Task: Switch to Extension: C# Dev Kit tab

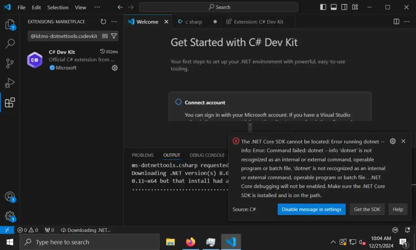Action: point(258,22)
